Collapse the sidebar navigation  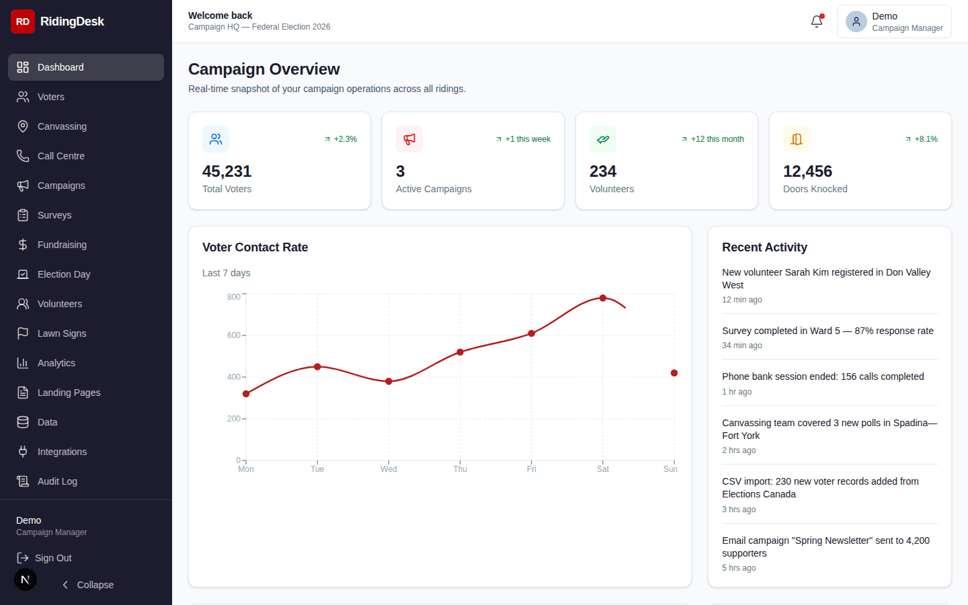tap(87, 585)
